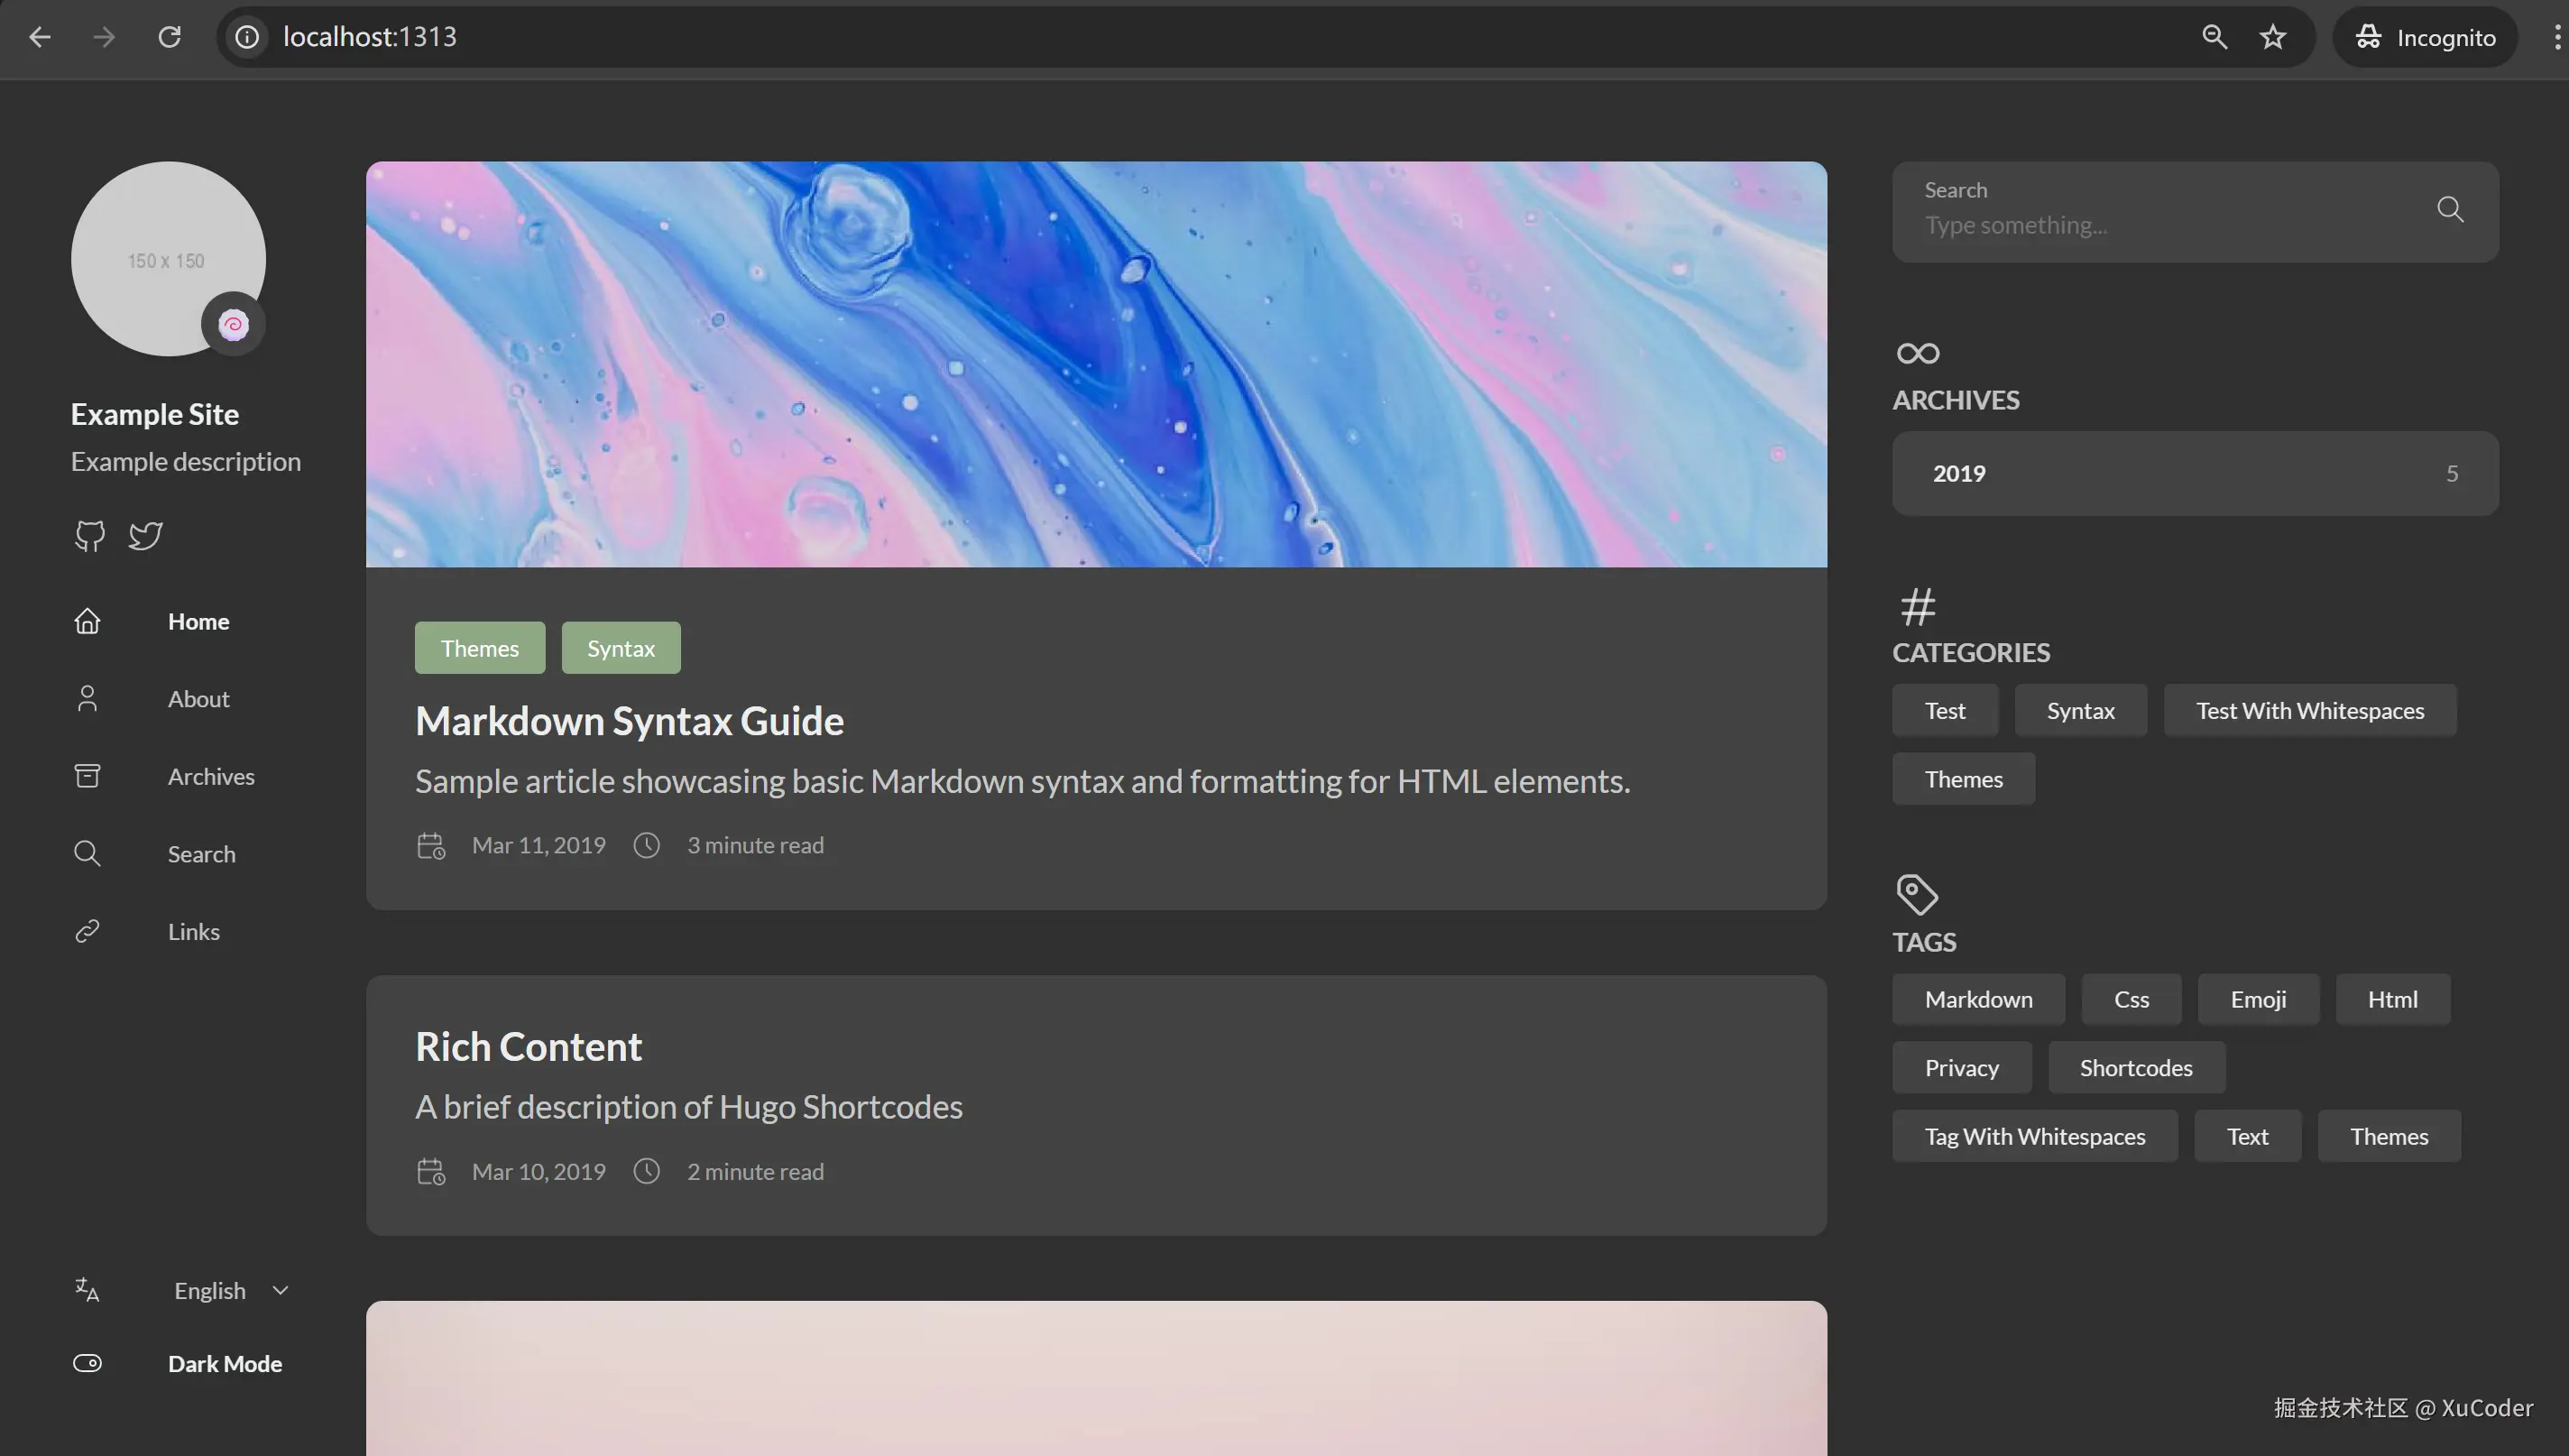Open the Twitter social icon link
This screenshot has width=2569, height=1456.
(x=146, y=536)
